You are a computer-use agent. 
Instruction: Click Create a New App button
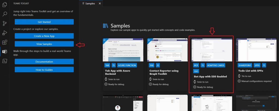click(44, 36)
